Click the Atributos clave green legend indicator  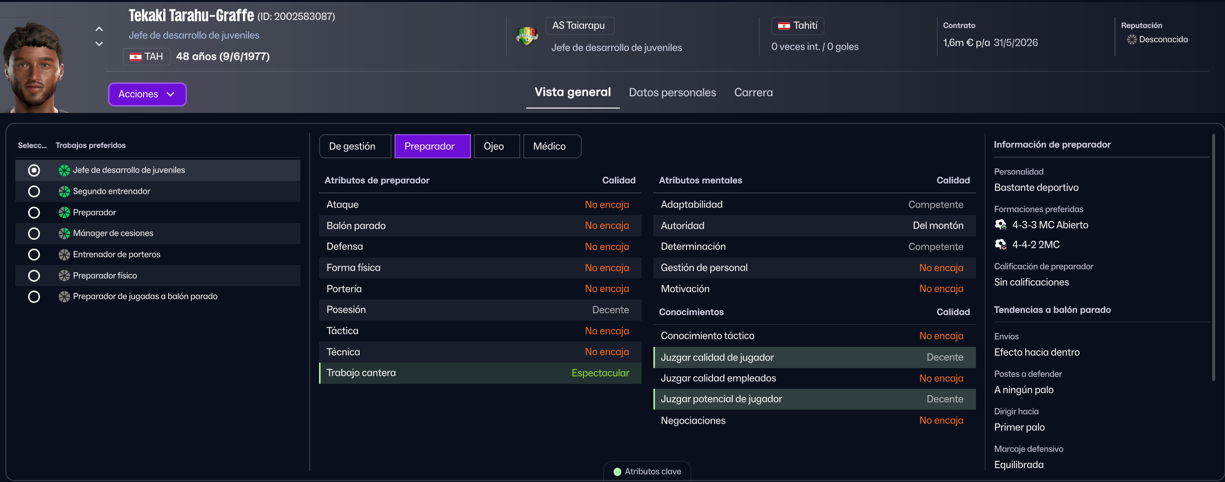tap(617, 472)
